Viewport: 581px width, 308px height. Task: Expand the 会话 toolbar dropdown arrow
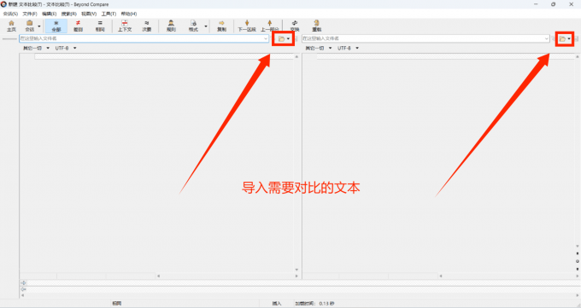39,26
